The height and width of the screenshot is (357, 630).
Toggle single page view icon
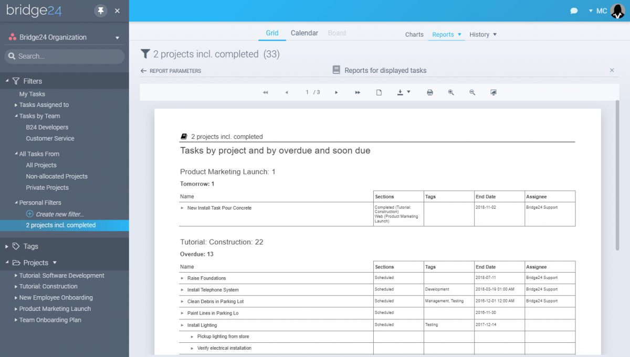click(379, 92)
